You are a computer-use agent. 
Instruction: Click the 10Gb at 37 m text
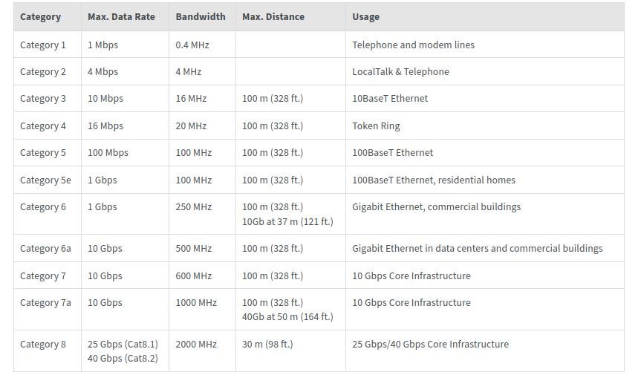pos(287,221)
